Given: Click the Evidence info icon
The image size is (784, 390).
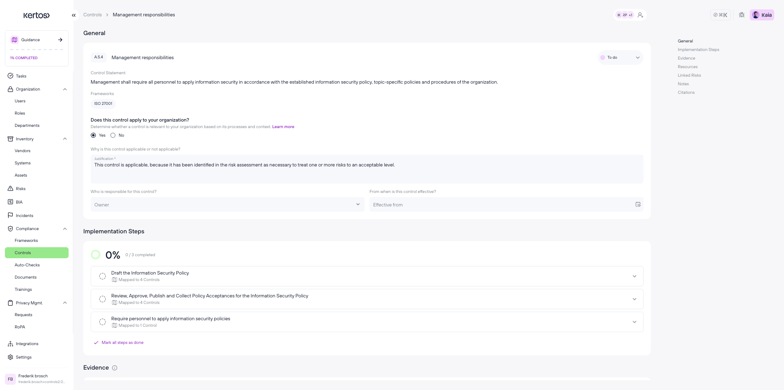Looking at the screenshot, I should 115,368.
